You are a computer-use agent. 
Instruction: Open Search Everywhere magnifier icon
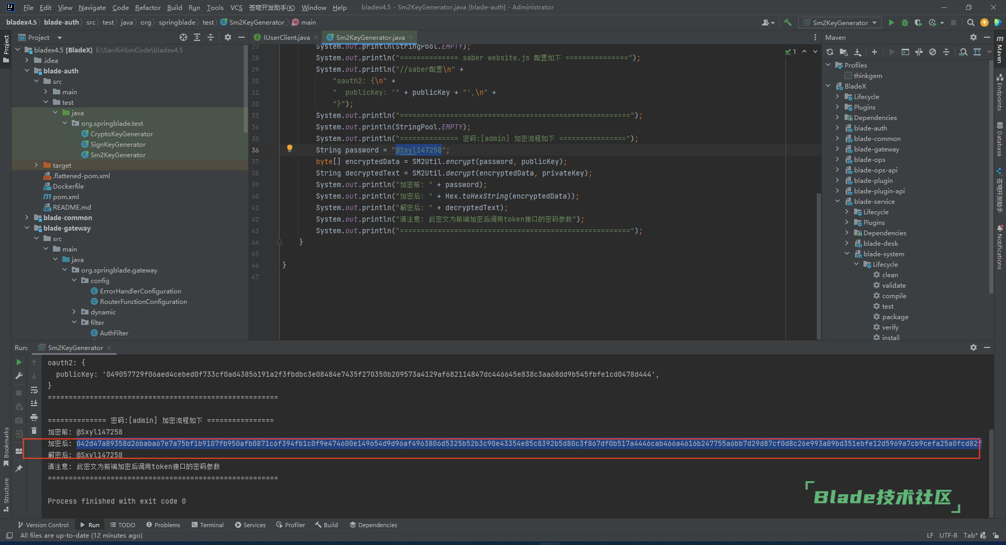click(970, 23)
